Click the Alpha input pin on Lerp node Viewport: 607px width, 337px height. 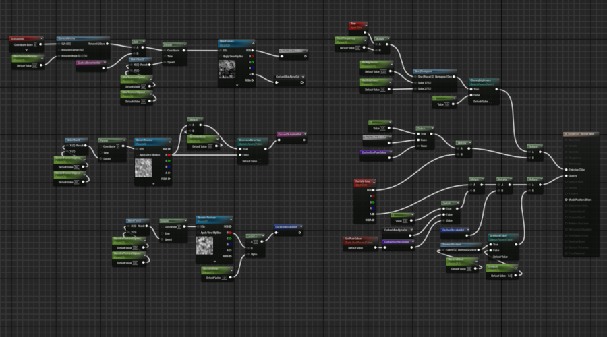248,254
